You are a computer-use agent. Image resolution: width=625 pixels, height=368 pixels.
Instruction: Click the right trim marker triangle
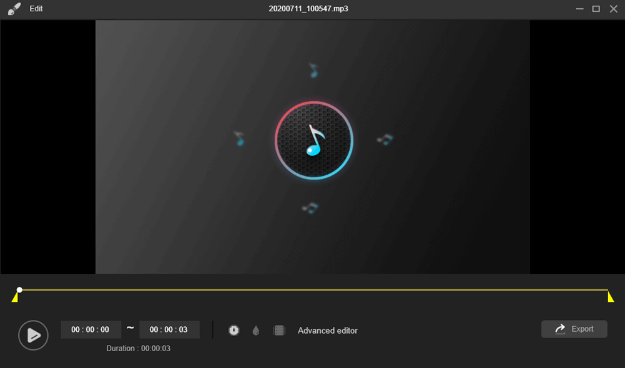point(610,298)
